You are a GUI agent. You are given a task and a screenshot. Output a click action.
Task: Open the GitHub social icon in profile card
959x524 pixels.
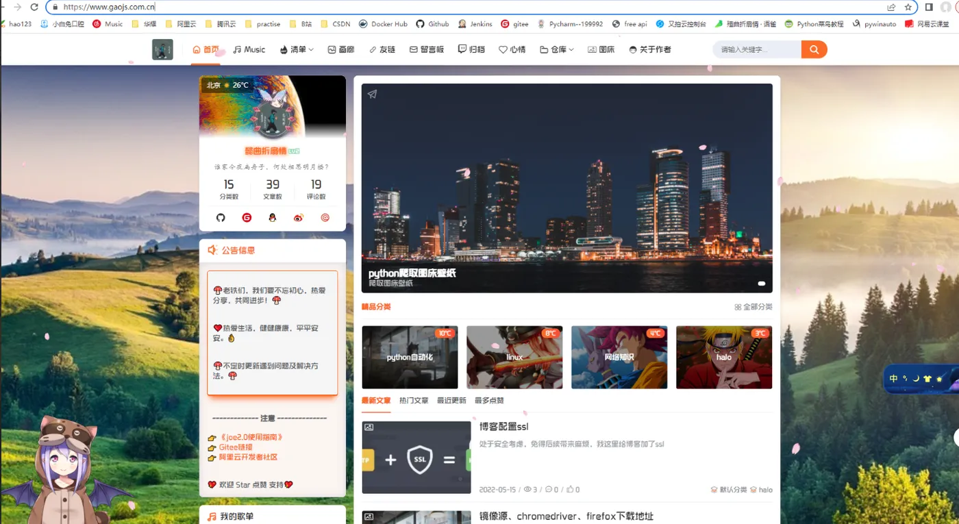(x=221, y=218)
